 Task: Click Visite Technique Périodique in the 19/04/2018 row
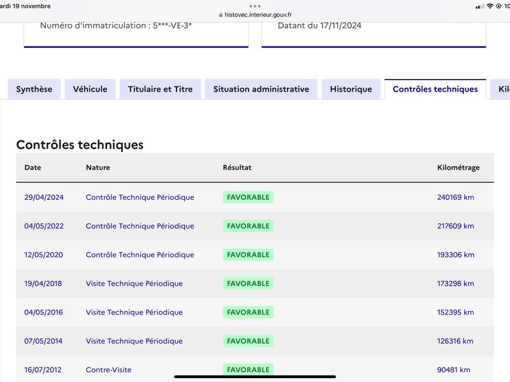click(135, 283)
